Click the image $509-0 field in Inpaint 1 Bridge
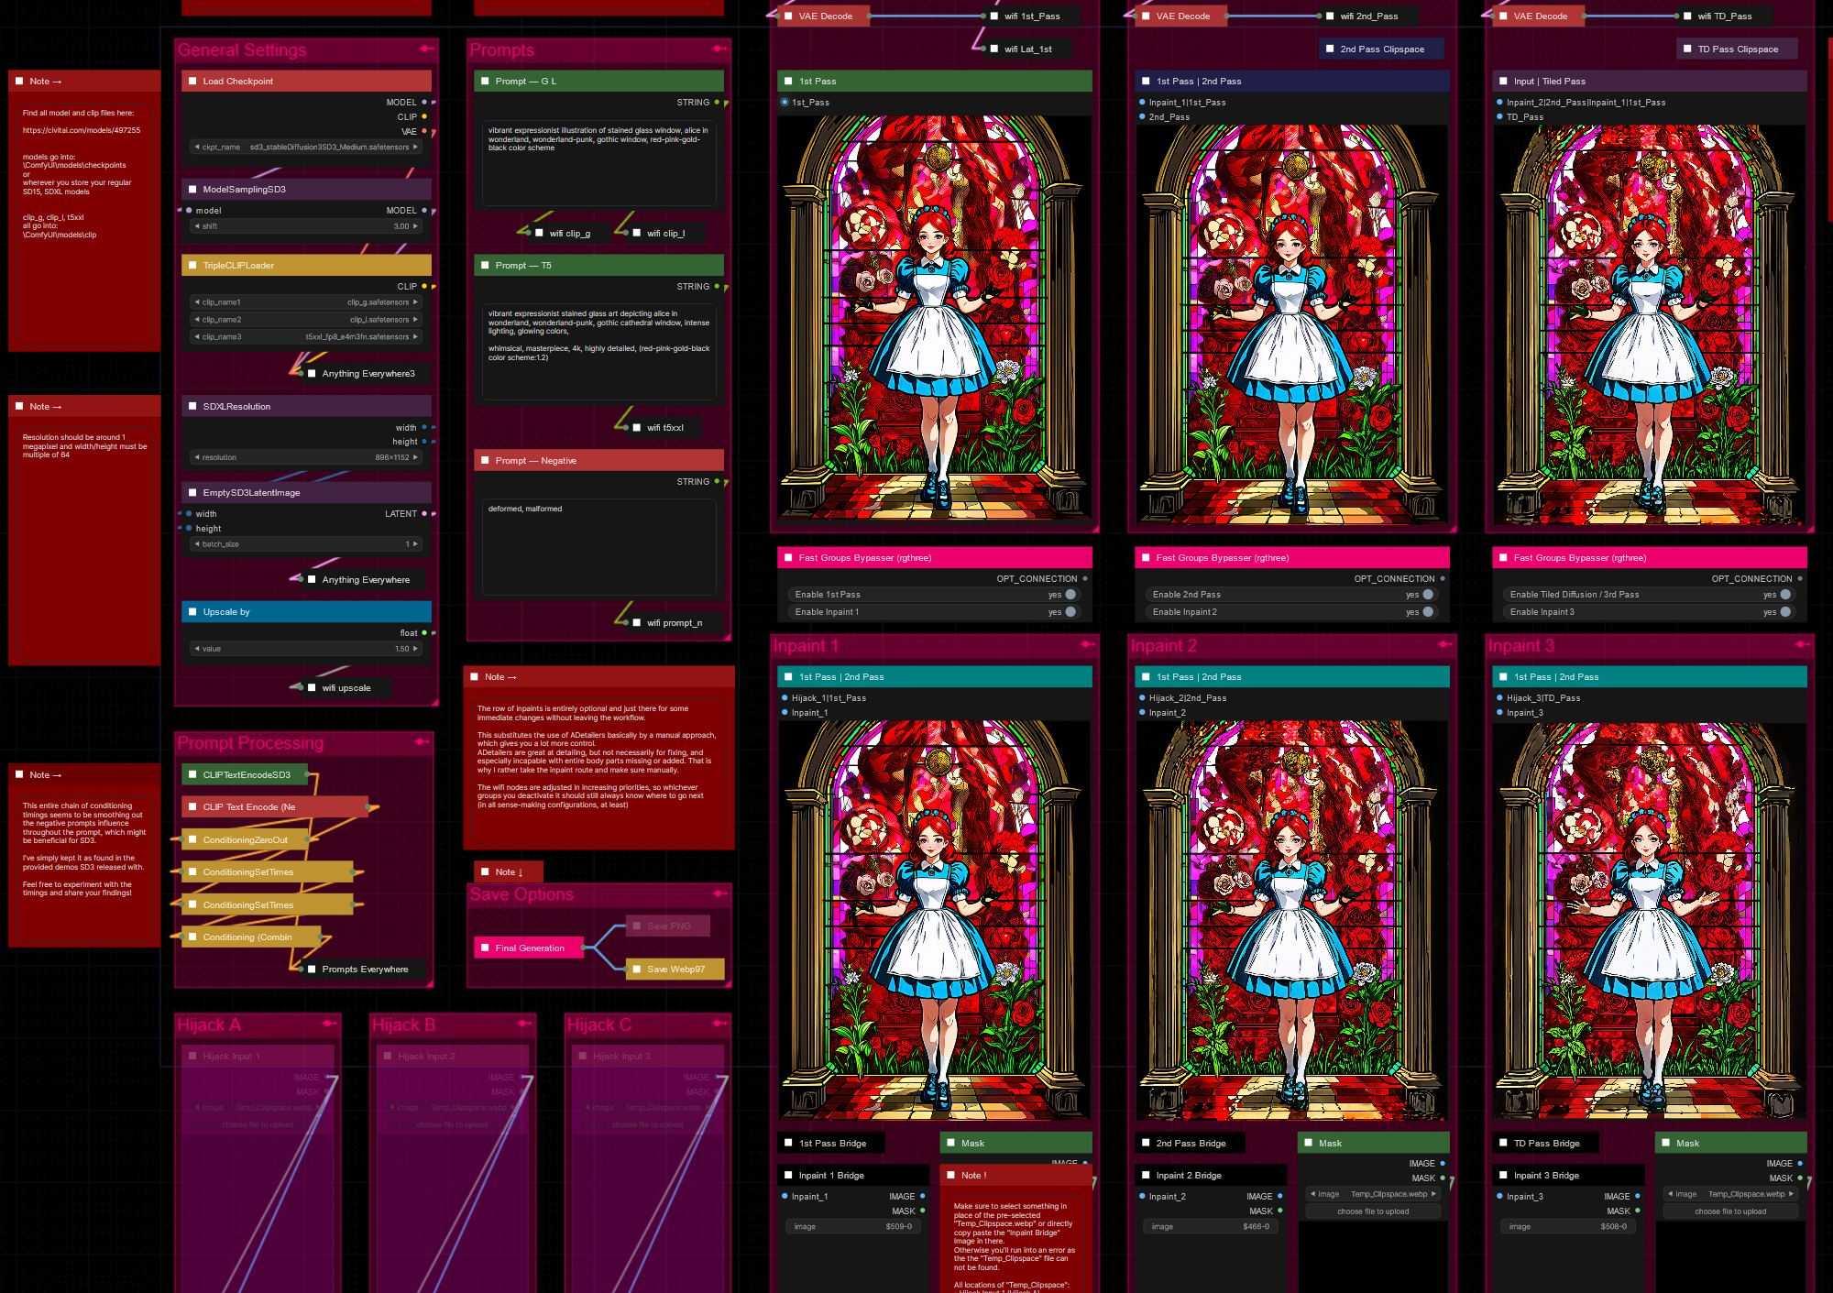Screen dimensions: 1833x1293 click(x=853, y=1226)
